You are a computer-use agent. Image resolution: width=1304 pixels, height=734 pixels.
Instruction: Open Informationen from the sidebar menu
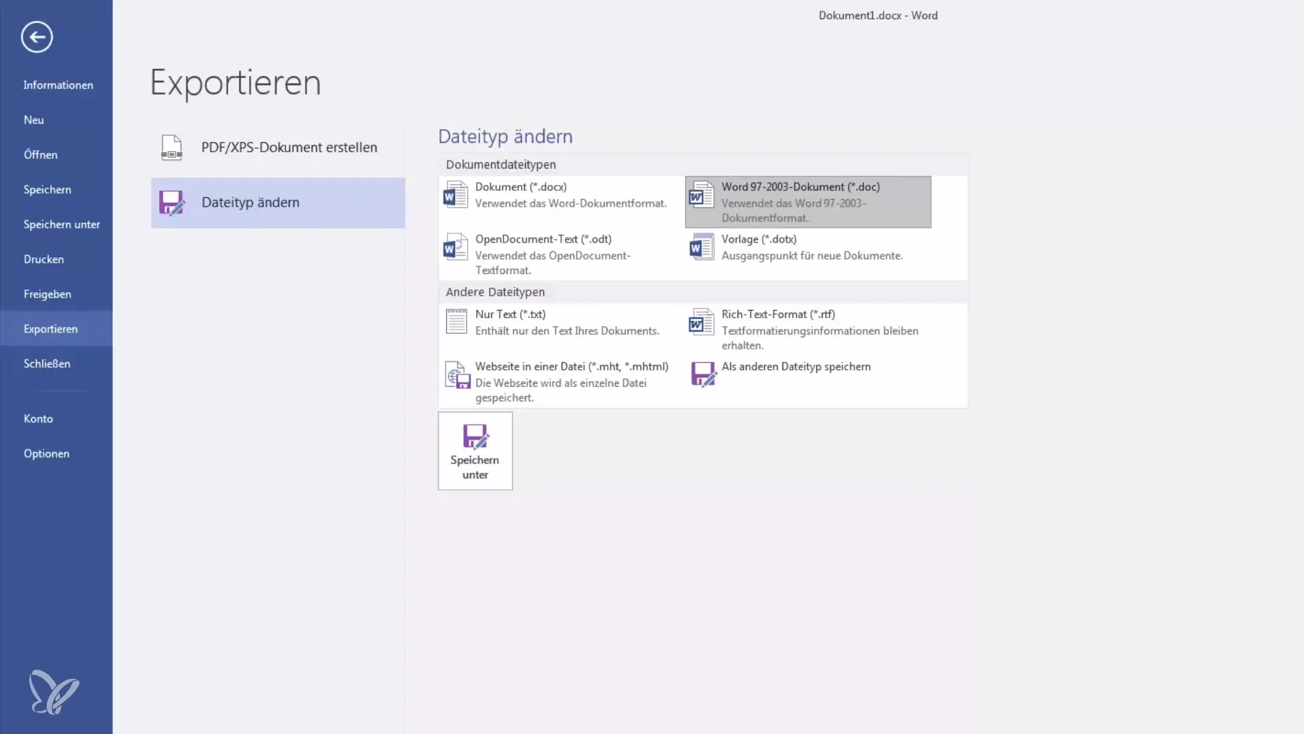(x=58, y=84)
